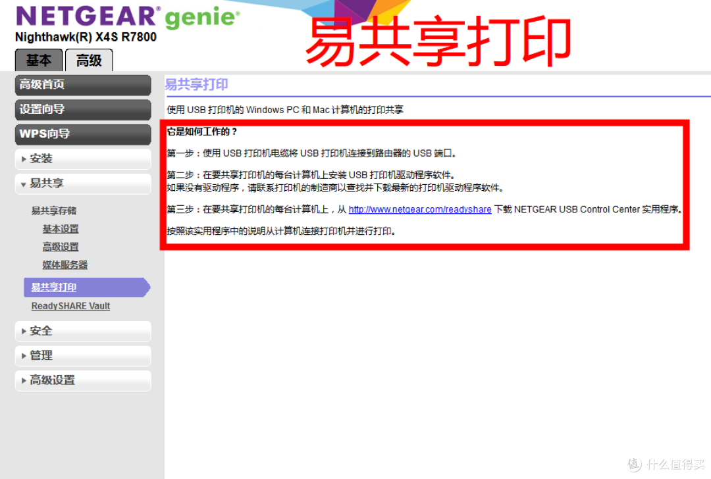Open the 基本设置 link
711x479 pixels.
point(61,230)
